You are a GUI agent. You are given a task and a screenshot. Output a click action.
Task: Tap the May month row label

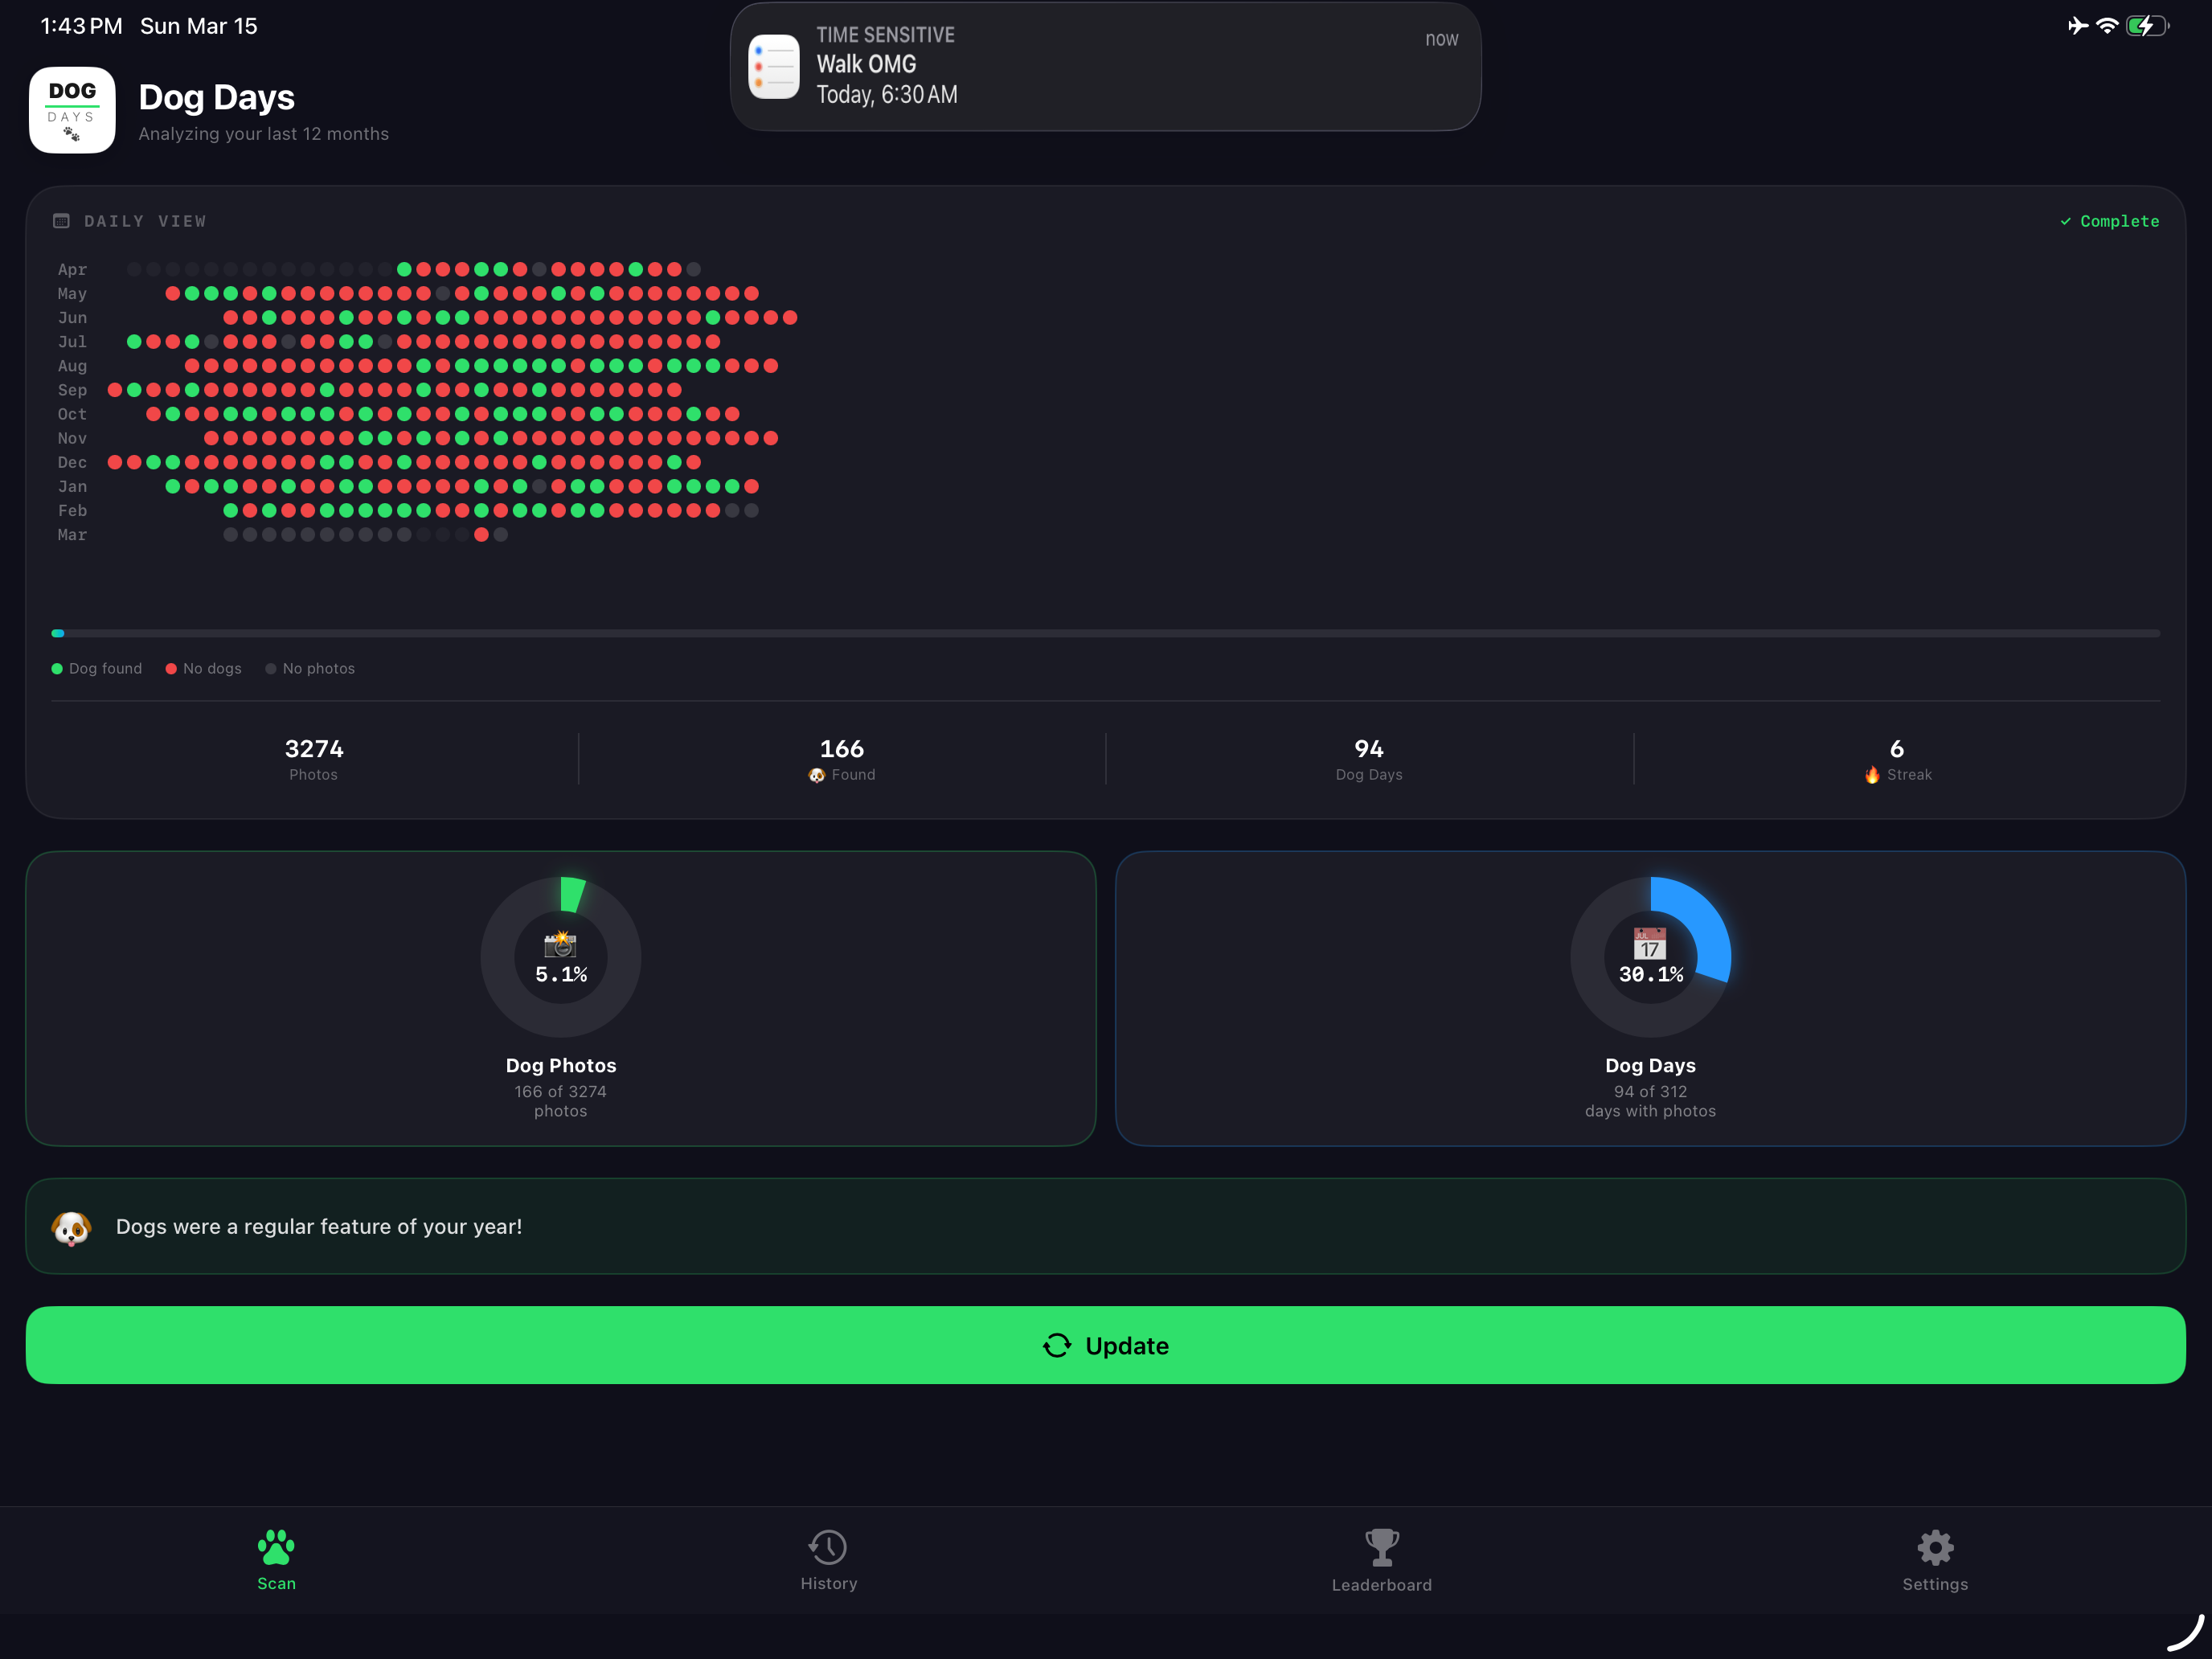click(x=72, y=293)
